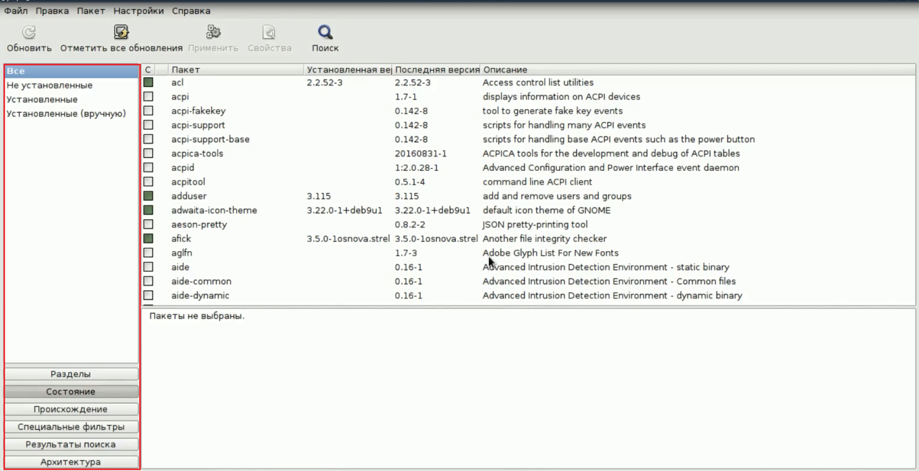The width and height of the screenshot is (919, 471).
Task: Click the Свойства toolbar icon
Action: click(269, 32)
